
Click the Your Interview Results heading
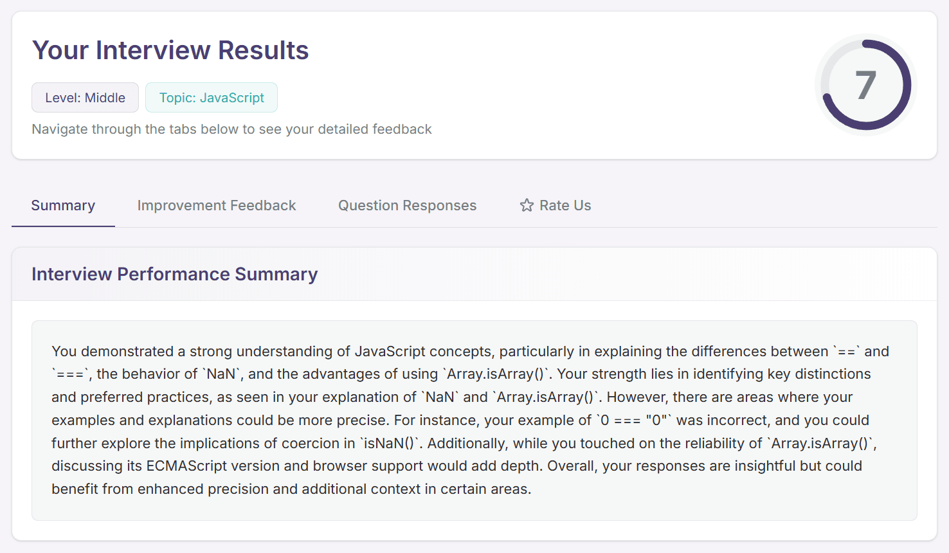170,50
